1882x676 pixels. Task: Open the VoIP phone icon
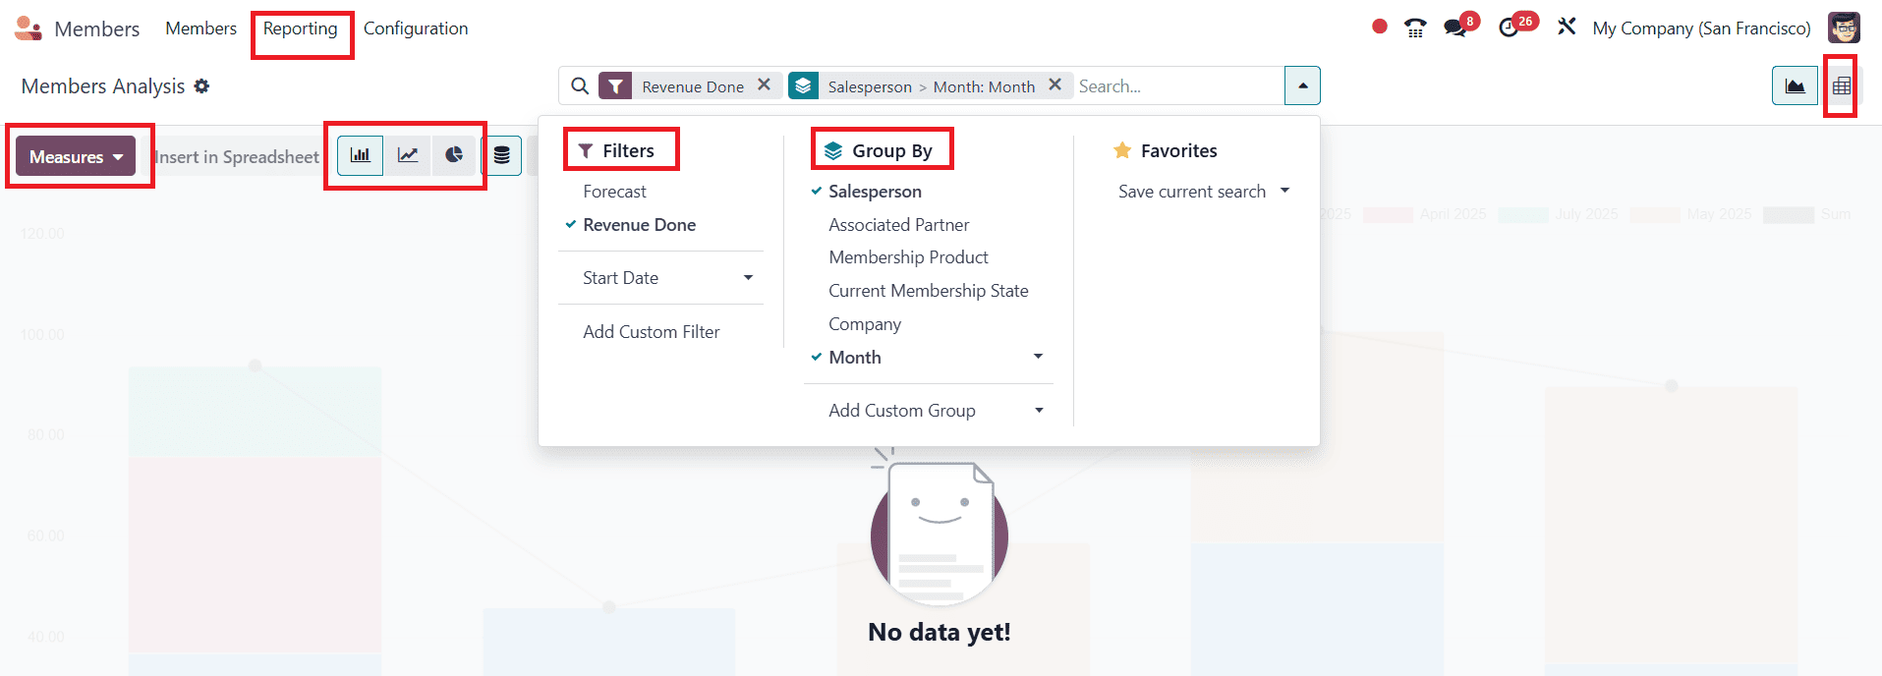(x=1415, y=28)
